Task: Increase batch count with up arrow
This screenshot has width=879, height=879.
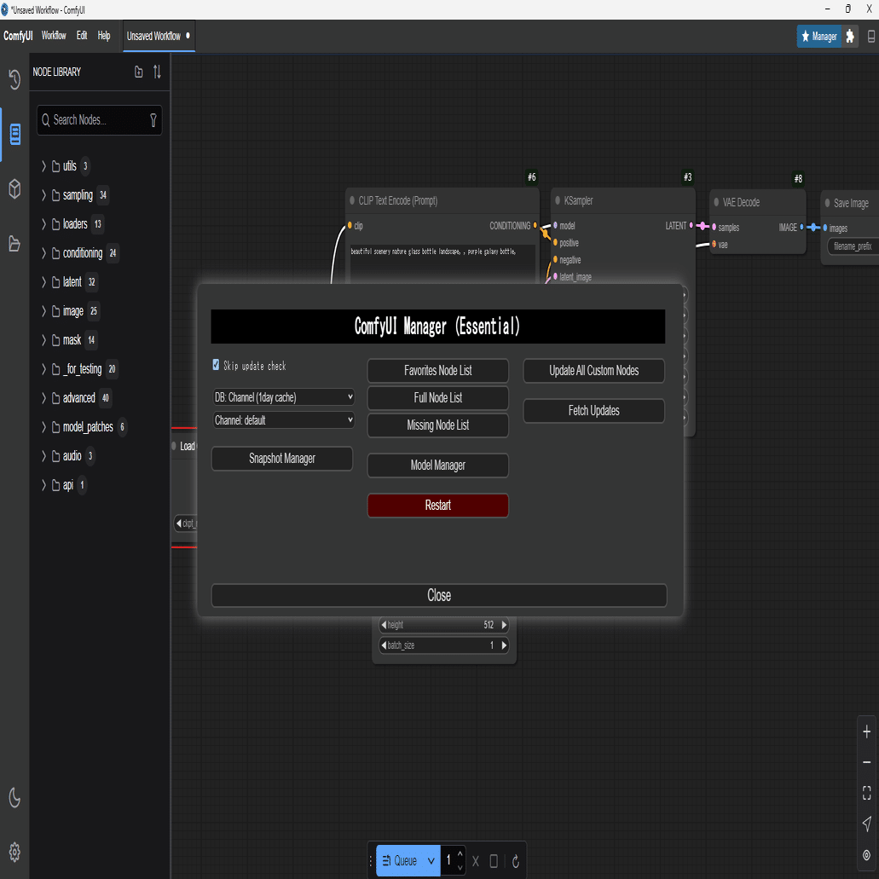Action: (x=460, y=854)
